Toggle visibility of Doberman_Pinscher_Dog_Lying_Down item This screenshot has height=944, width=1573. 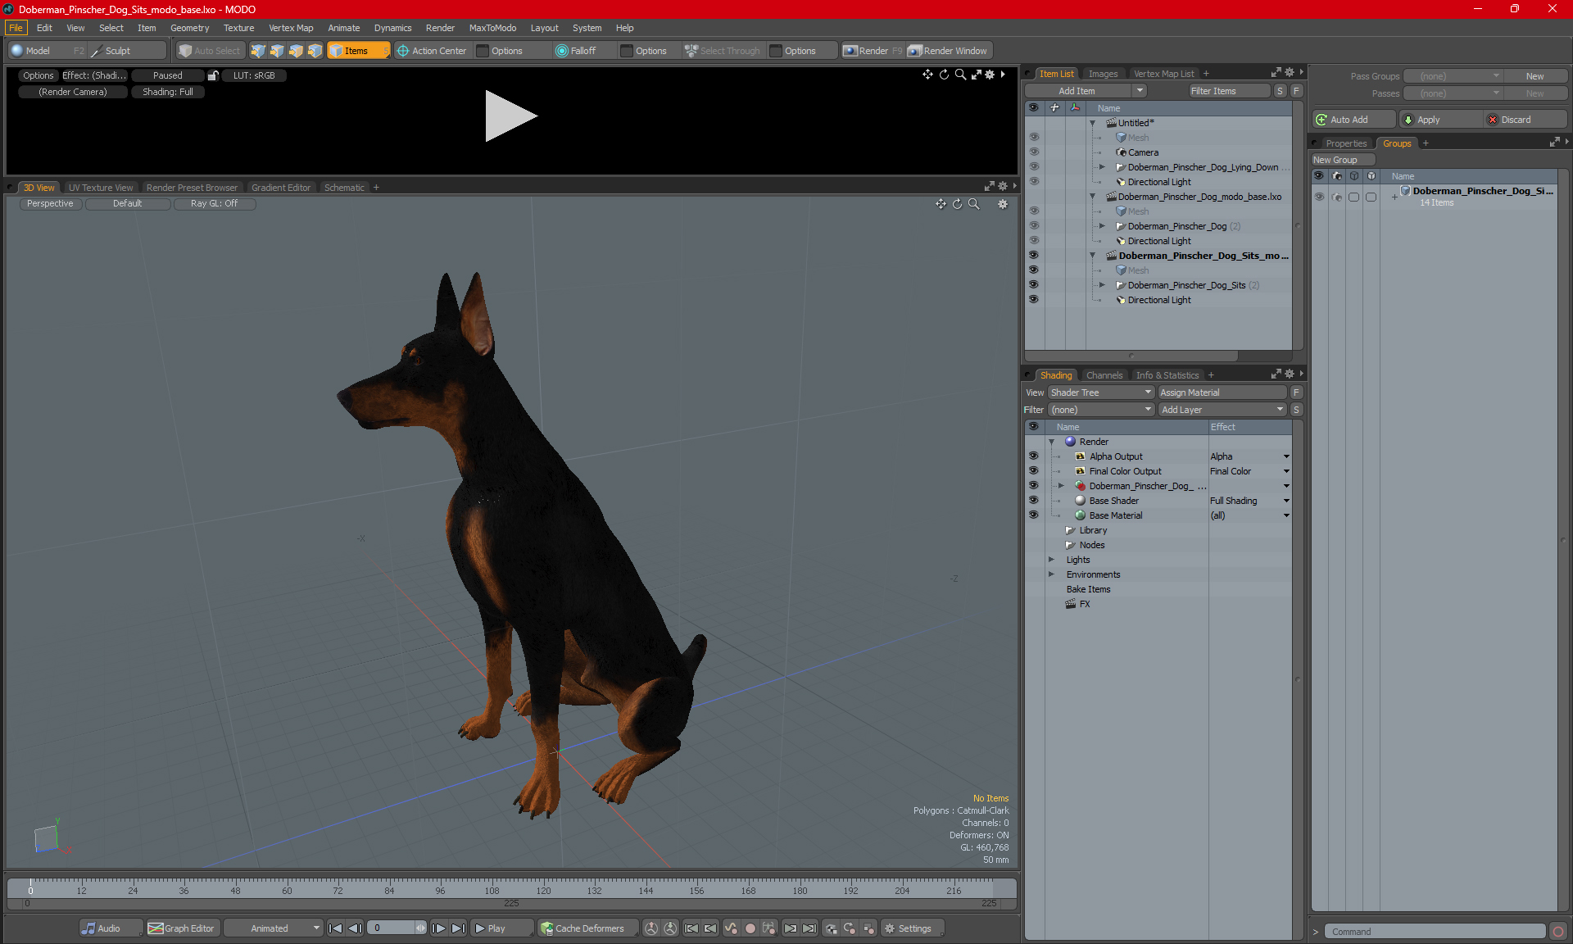(1033, 167)
